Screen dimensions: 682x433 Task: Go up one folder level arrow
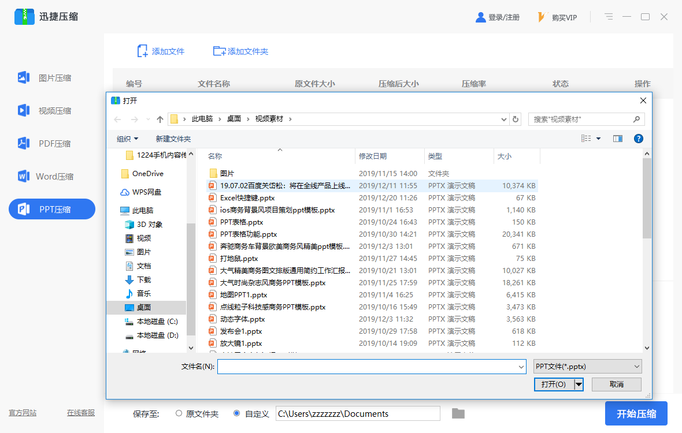(160, 120)
